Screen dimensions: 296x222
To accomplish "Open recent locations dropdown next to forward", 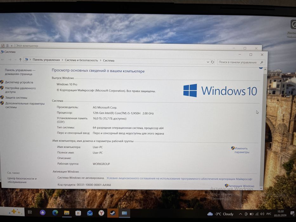I will pos(15,60).
